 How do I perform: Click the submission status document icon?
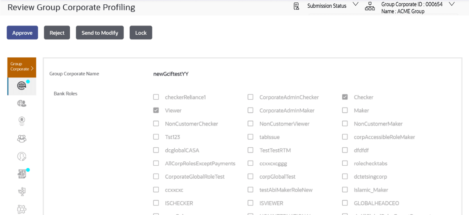296,6
